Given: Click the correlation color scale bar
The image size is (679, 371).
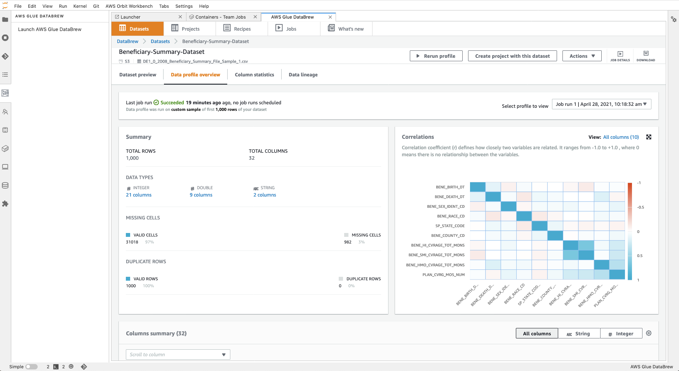Looking at the screenshot, I should coord(630,231).
